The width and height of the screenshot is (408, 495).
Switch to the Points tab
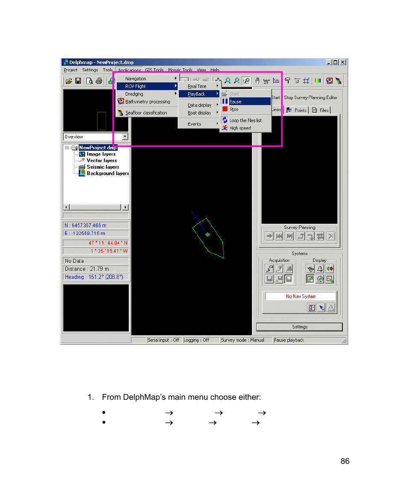[x=296, y=110]
